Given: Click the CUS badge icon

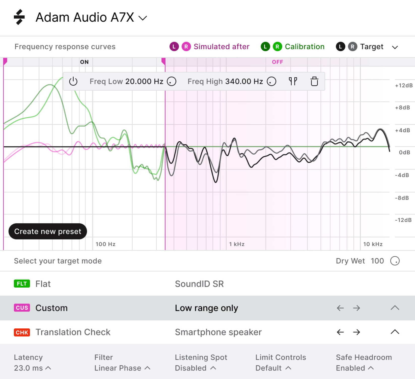Looking at the screenshot, I should (x=22, y=308).
